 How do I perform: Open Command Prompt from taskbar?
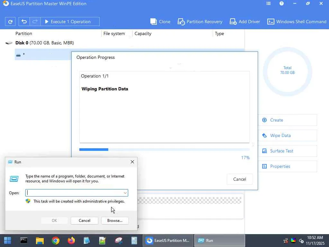point(24,241)
